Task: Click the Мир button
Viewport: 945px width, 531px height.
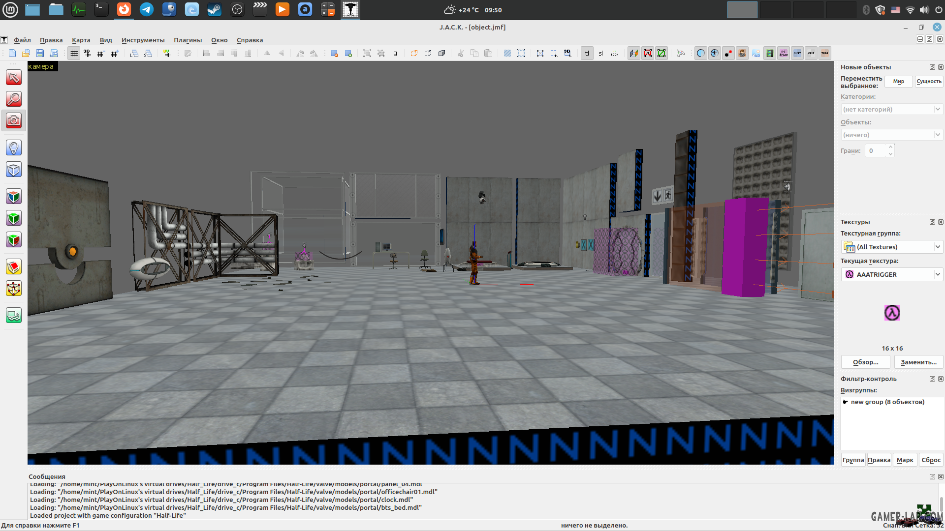Action: click(x=898, y=82)
